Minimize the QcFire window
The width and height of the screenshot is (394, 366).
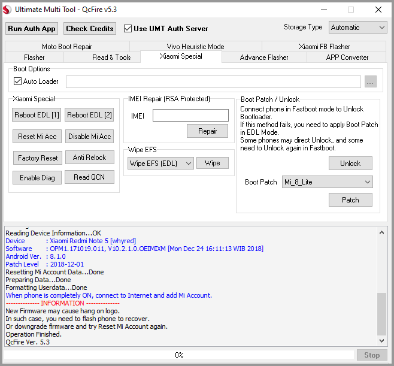tap(324, 10)
